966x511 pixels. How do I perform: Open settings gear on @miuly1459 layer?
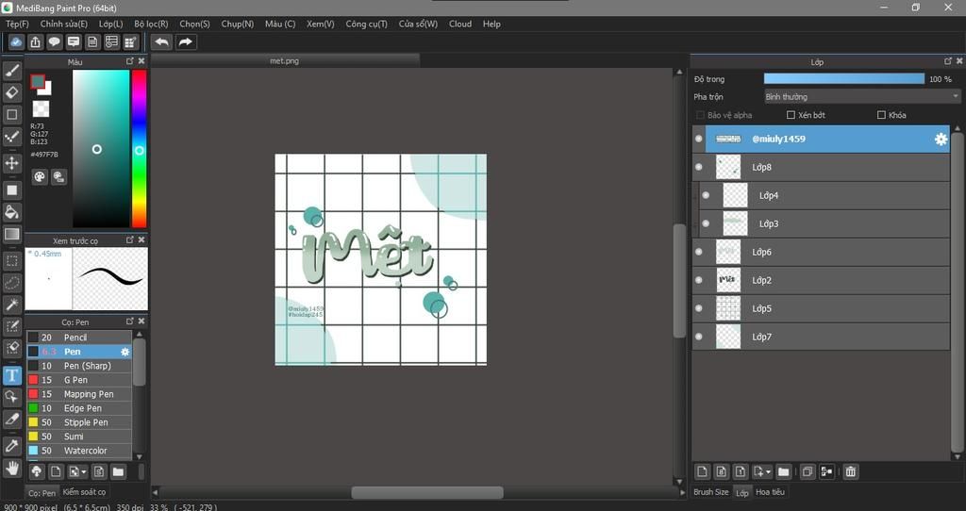click(x=941, y=140)
